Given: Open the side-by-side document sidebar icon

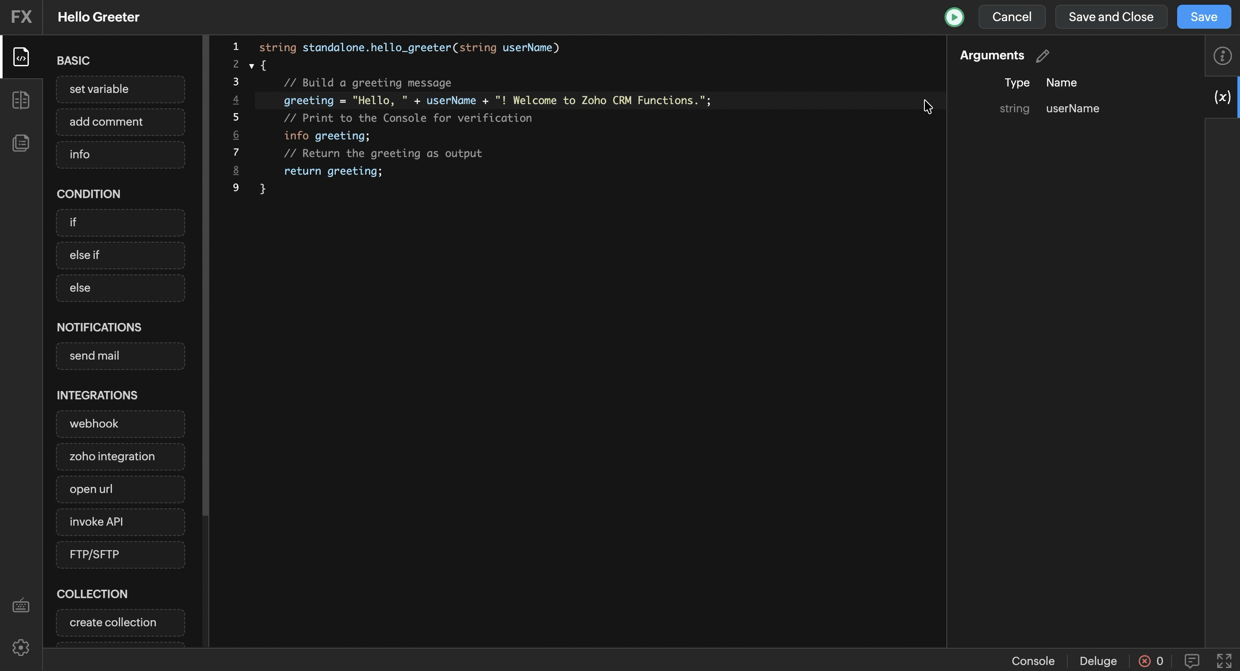Looking at the screenshot, I should tap(21, 100).
